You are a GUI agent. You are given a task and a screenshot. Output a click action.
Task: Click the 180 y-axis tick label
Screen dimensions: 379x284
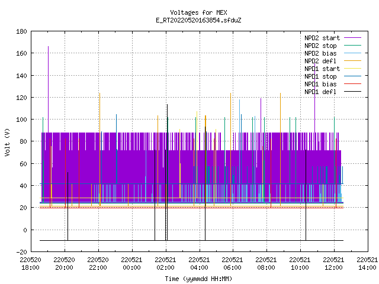click(21, 31)
